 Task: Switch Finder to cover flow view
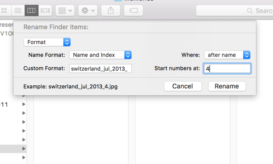tap(45, 11)
